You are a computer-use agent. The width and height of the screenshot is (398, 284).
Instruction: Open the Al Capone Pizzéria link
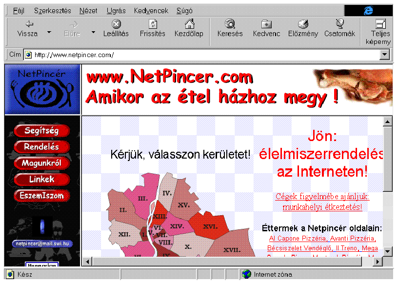pyautogui.click(x=298, y=238)
